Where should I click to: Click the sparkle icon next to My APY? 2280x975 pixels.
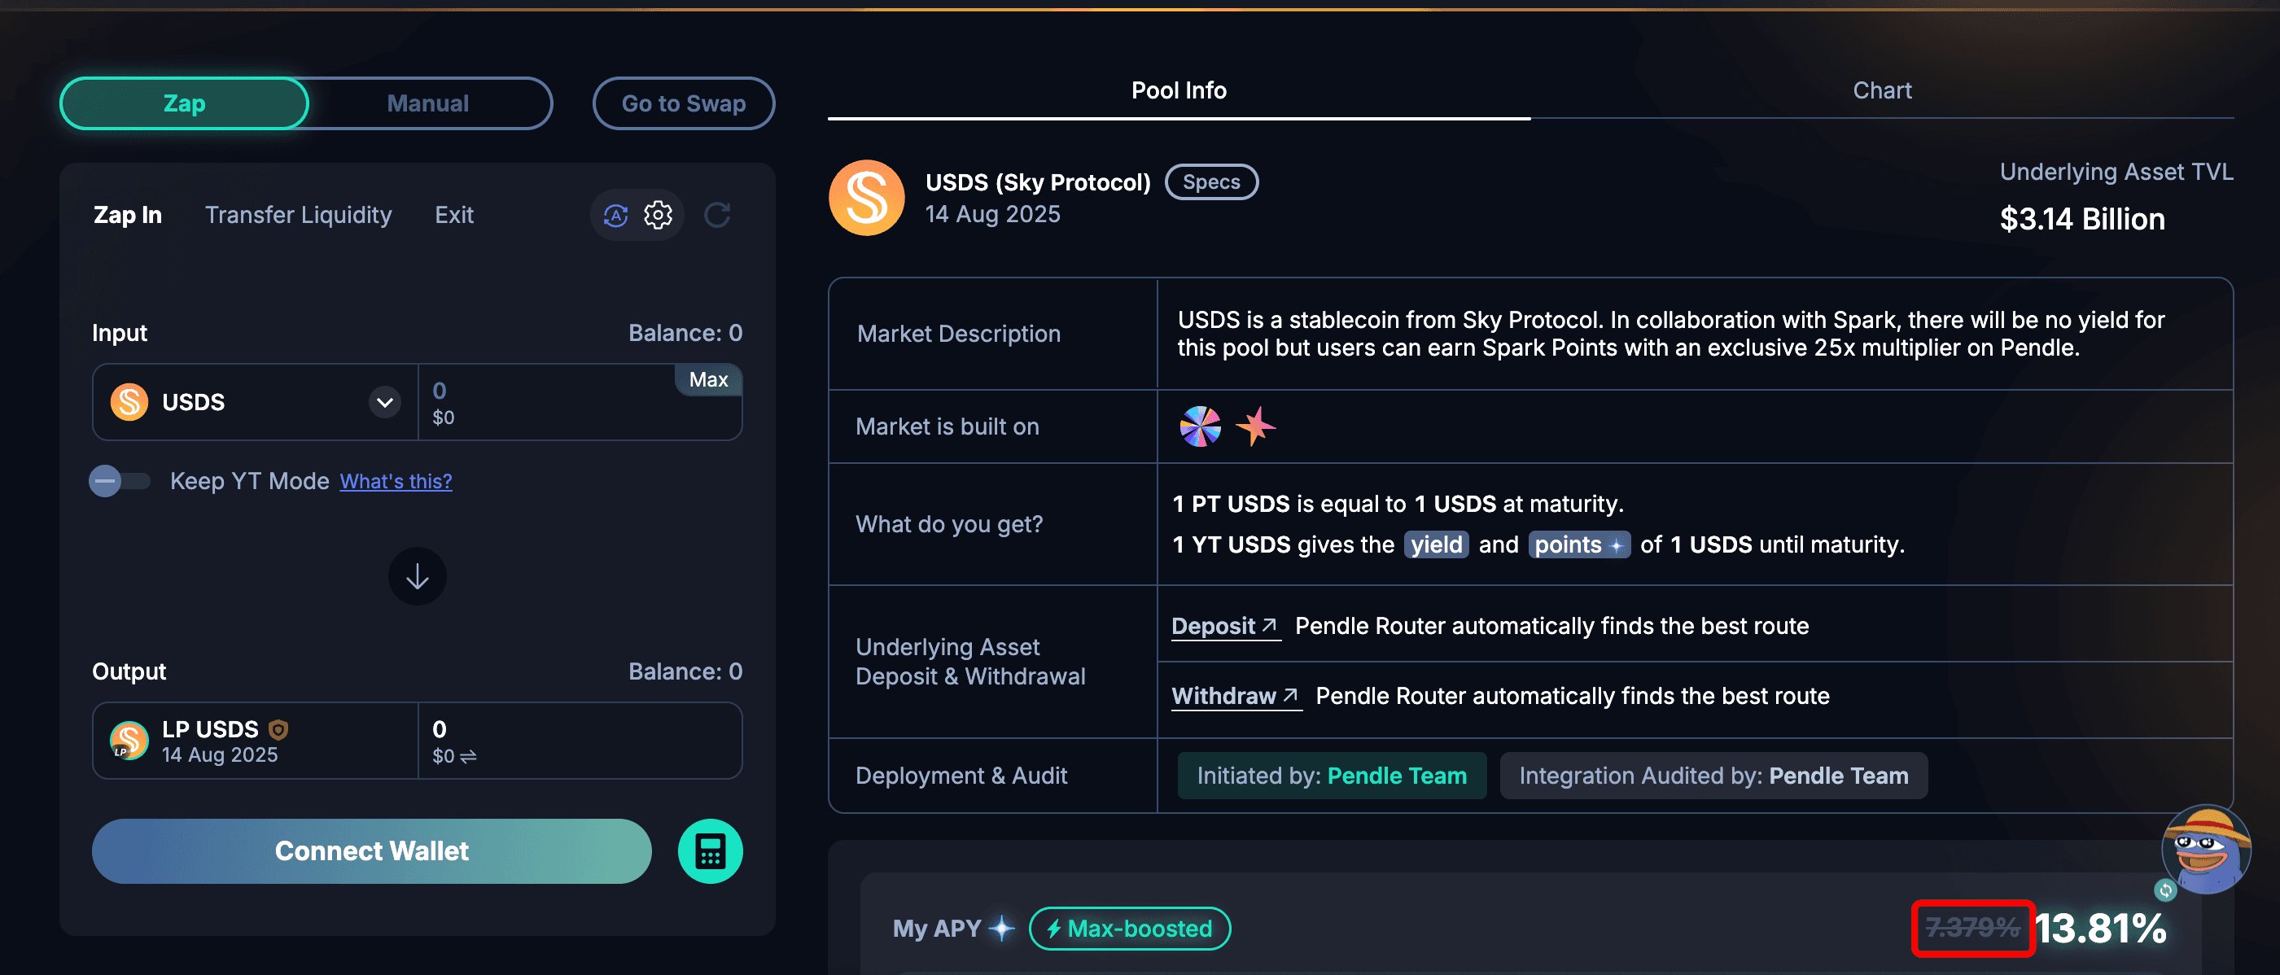(1002, 928)
